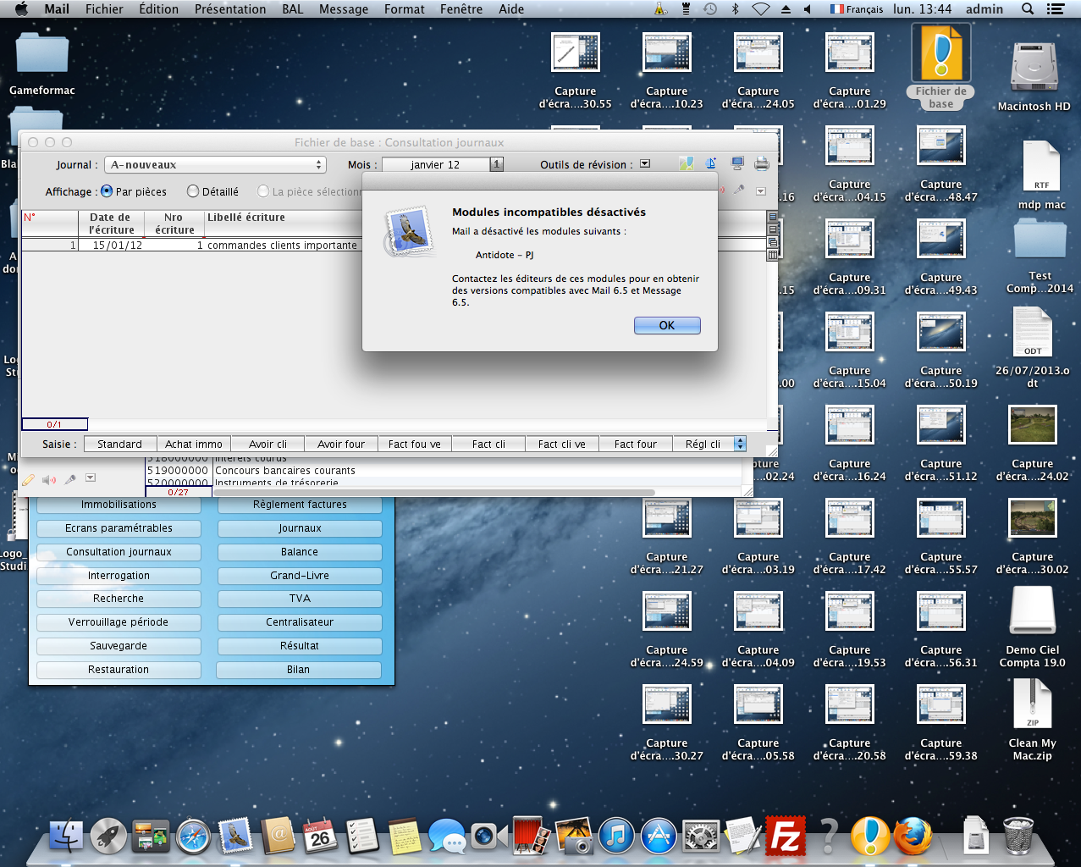This screenshot has height=867, width=1081.
Task: Open Finder from the dock
Action: click(x=66, y=837)
